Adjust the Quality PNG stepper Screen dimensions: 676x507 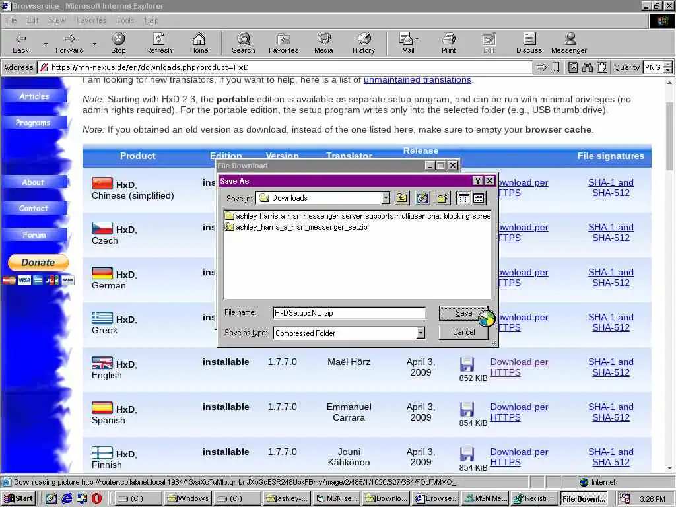[667, 67]
